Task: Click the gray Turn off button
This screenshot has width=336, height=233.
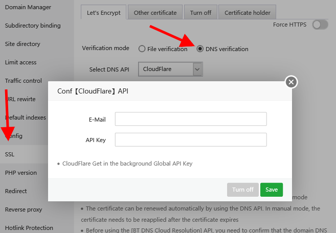Action: click(242, 190)
